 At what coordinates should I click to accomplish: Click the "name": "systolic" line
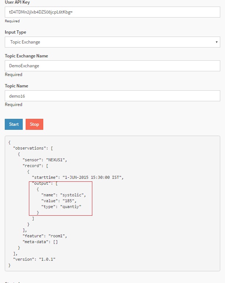point(63,195)
